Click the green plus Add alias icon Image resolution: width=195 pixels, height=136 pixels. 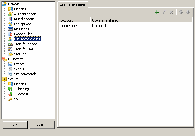pyautogui.click(x=157, y=12)
